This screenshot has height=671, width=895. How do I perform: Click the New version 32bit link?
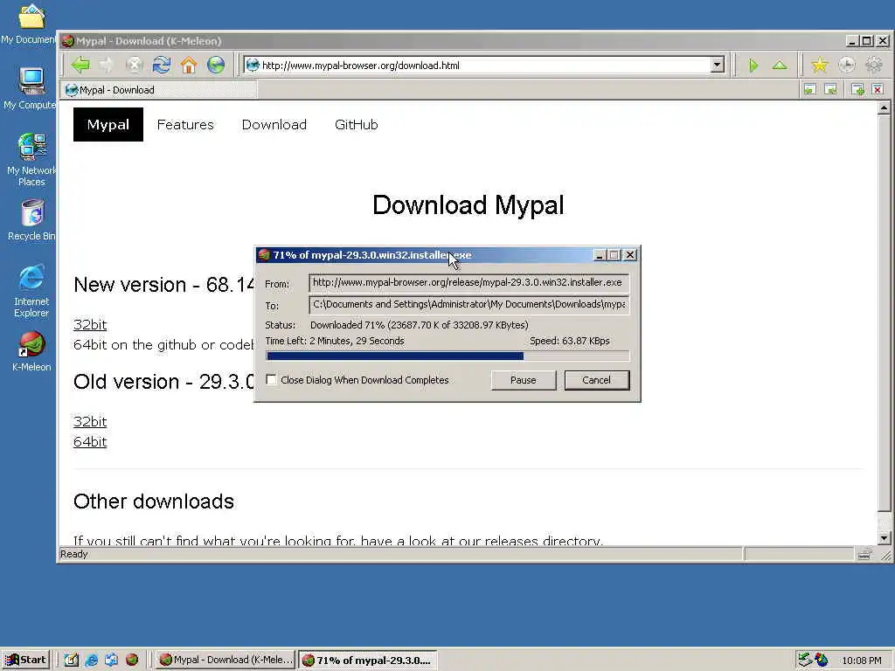(x=90, y=325)
